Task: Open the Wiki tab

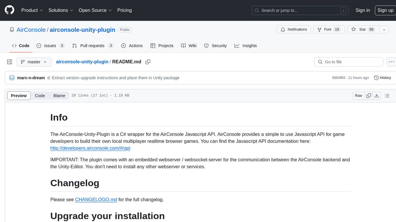Action: tap(189, 46)
